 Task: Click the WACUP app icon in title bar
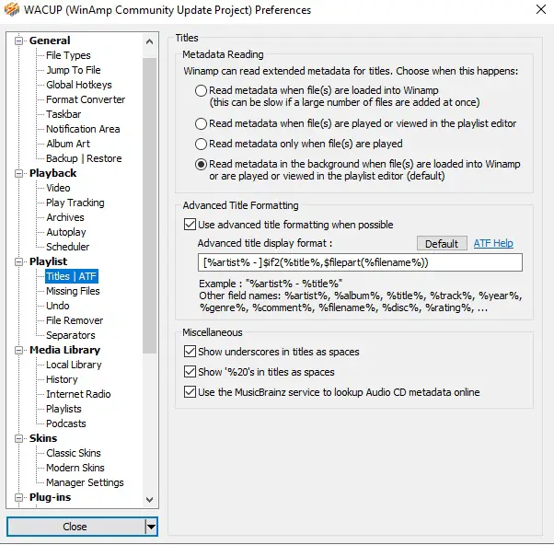[x=11, y=9]
